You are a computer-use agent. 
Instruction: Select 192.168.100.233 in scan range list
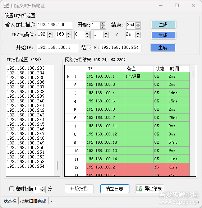[x=26, y=68]
